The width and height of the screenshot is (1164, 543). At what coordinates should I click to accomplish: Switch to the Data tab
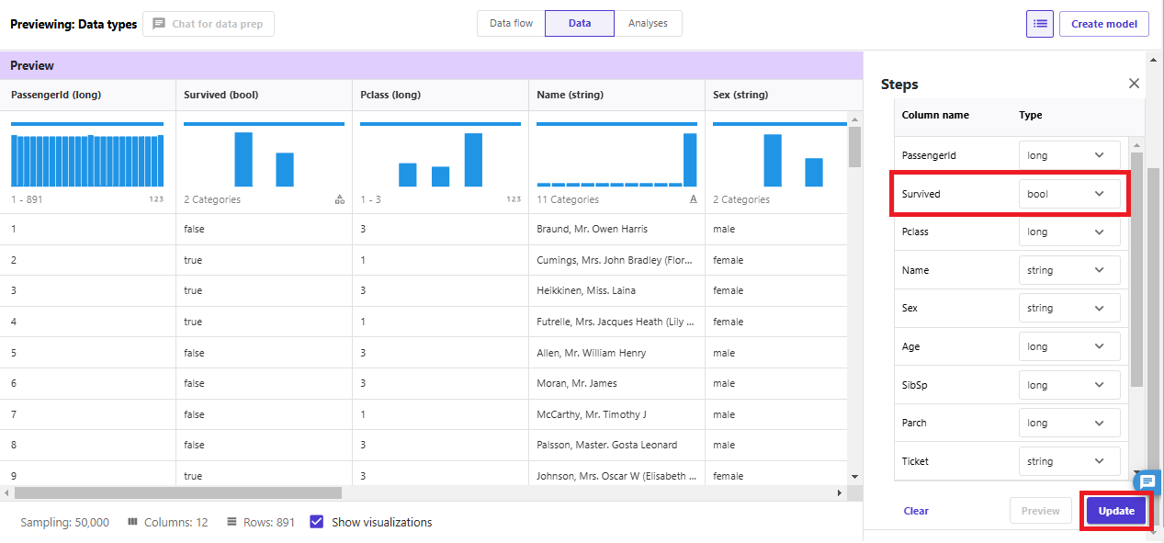point(580,24)
